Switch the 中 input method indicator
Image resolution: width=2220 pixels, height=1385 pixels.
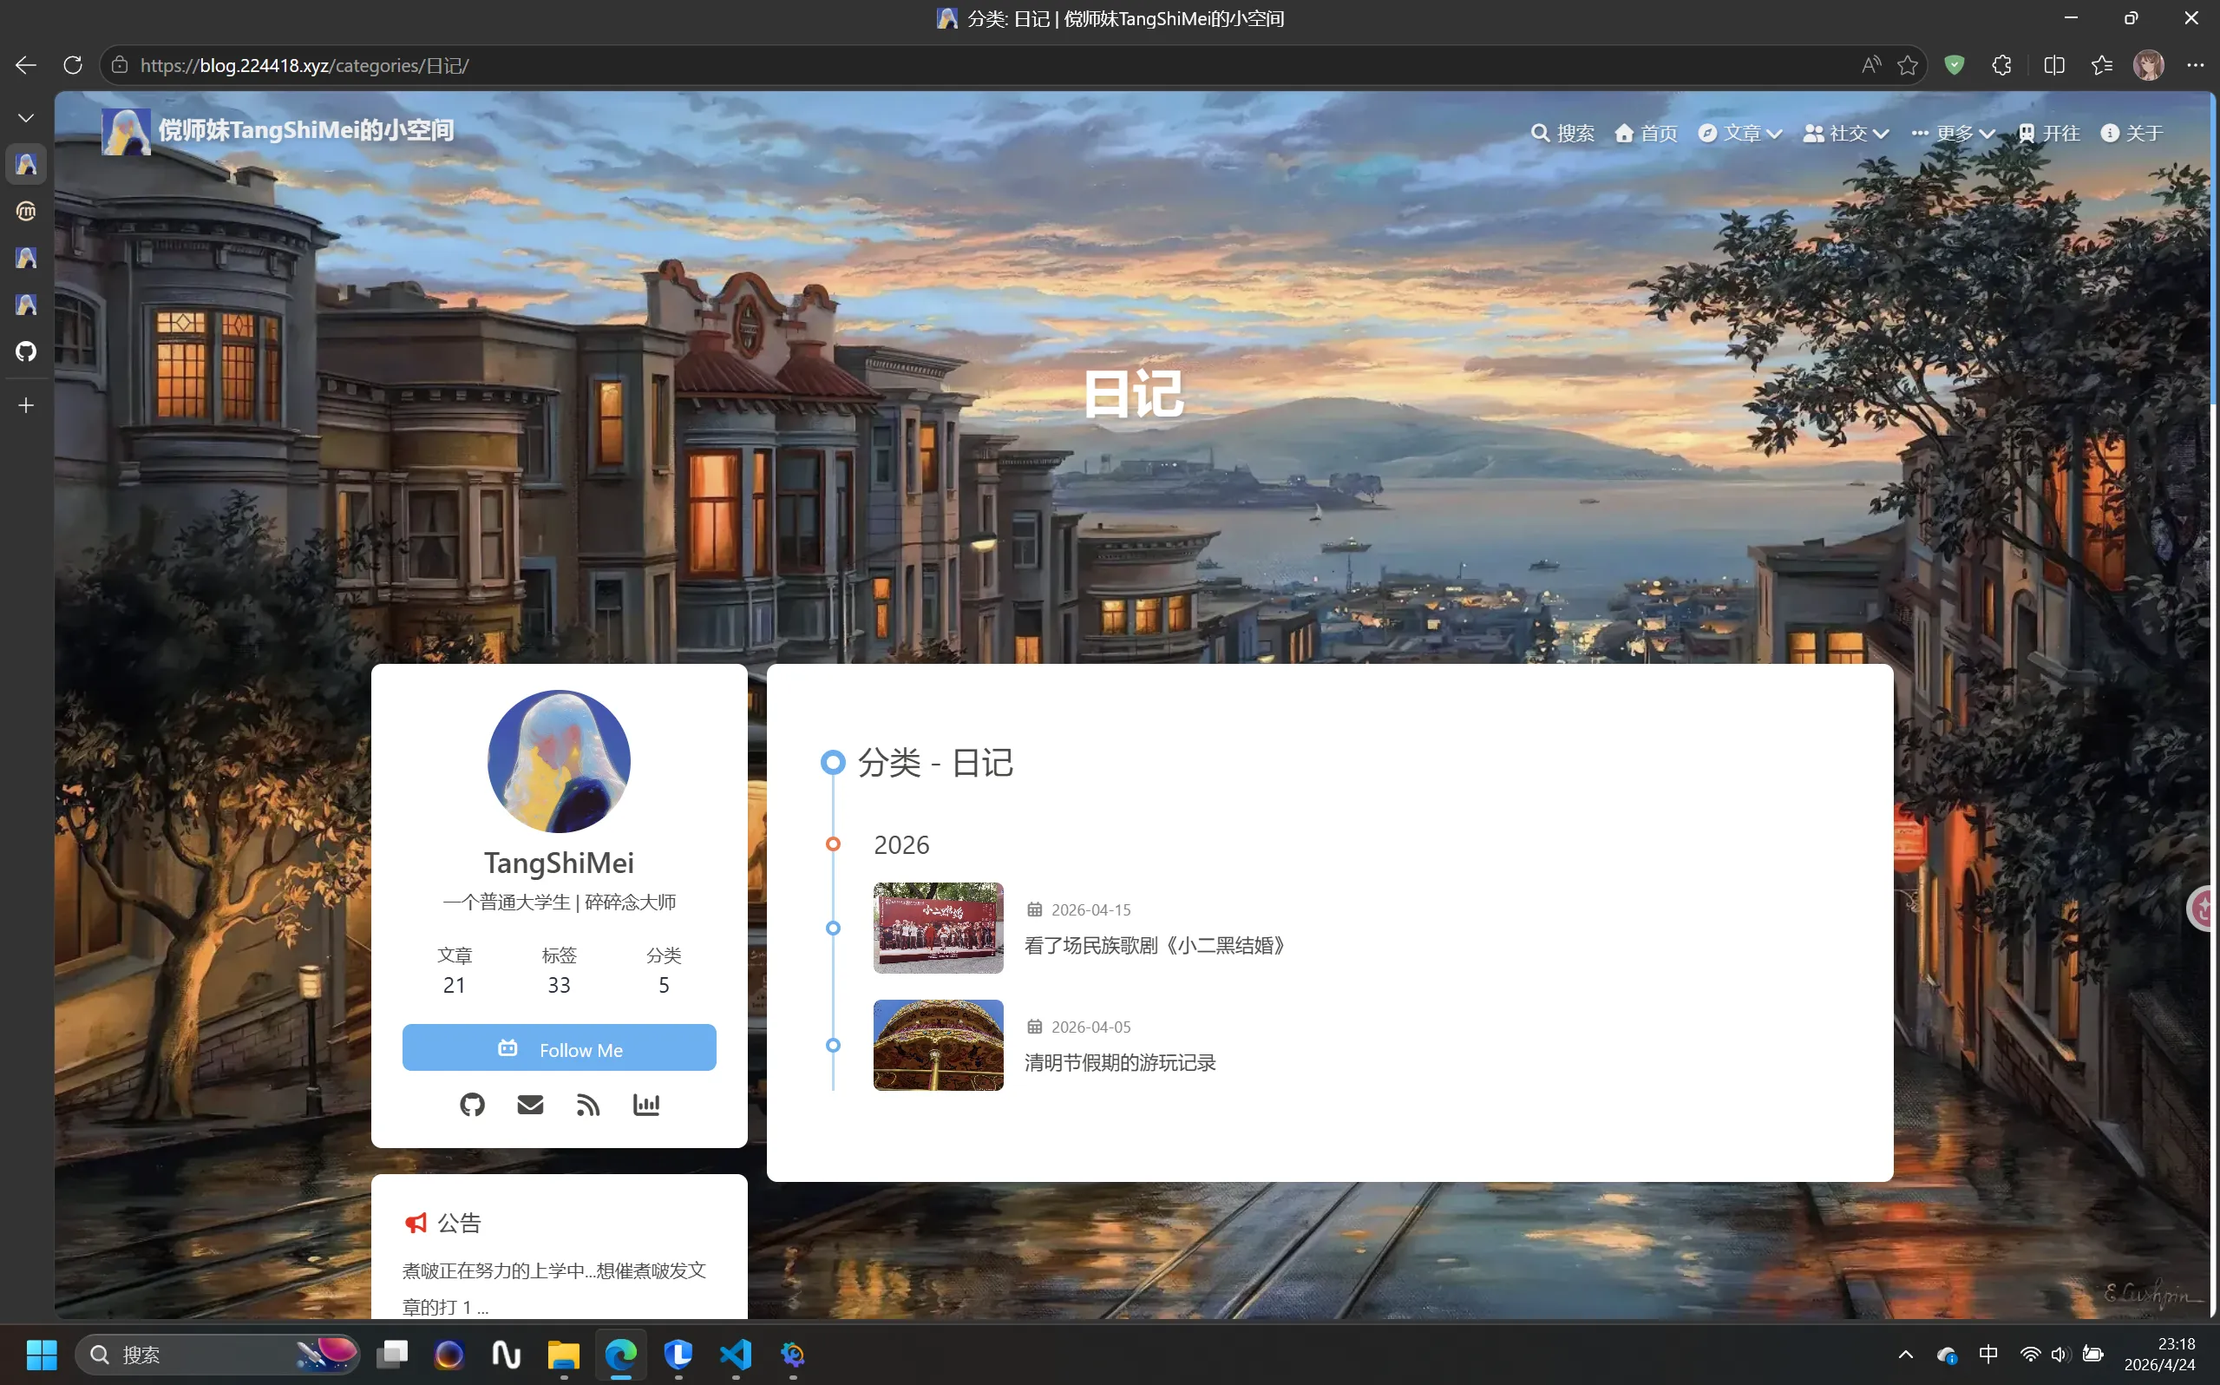(x=1988, y=1354)
